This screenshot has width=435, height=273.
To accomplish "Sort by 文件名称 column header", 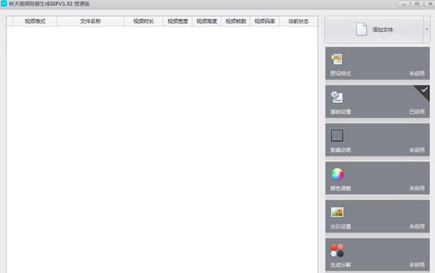I will tap(91, 21).
